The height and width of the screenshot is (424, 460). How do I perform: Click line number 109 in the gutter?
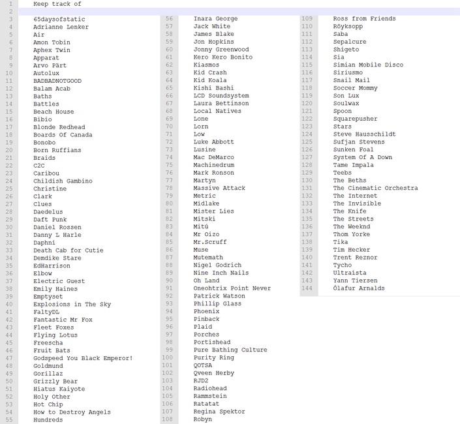pyautogui.click(x=307, y=19)
